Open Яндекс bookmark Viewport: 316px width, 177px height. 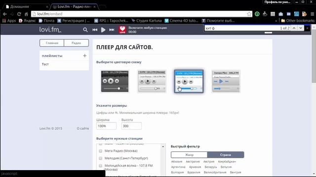tap(27, 21)
